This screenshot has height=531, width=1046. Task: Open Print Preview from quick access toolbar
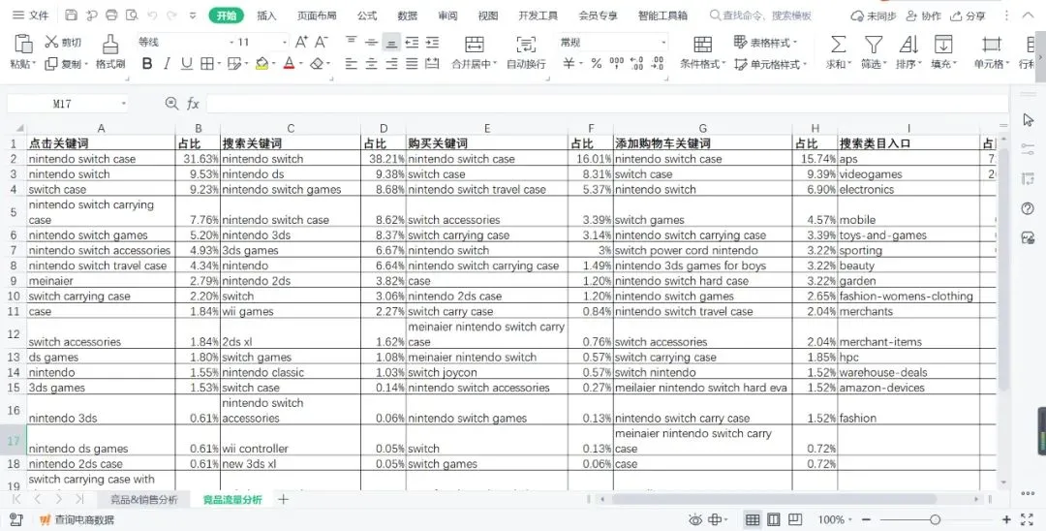[132, 16]
